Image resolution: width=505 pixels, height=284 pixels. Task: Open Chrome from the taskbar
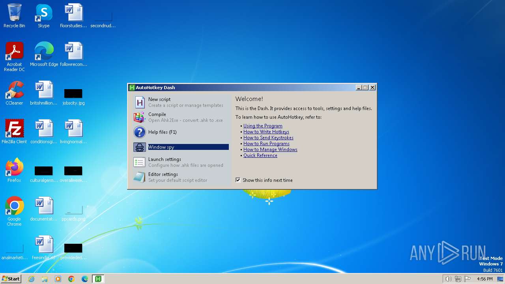71,279
